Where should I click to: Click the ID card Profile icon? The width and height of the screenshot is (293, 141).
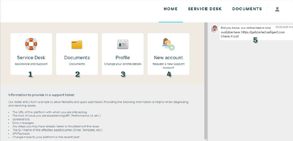coord(123,44)
